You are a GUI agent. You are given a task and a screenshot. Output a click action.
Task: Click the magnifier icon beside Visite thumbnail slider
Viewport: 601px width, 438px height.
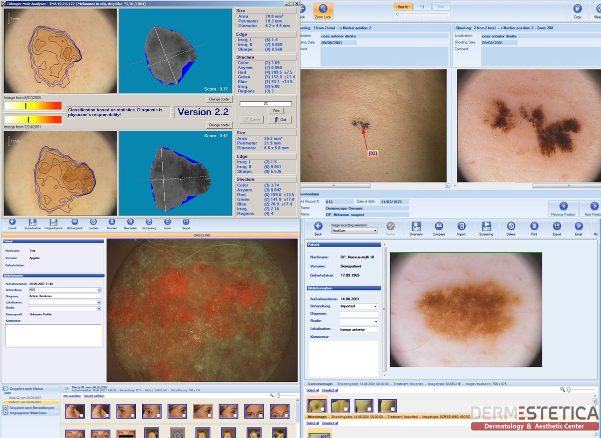point(272,395)
